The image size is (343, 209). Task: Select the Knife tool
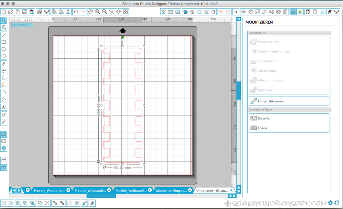(x=4, y=122)
